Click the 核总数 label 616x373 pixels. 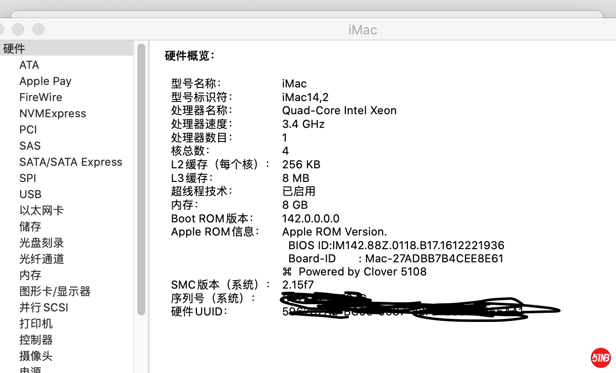190,151
